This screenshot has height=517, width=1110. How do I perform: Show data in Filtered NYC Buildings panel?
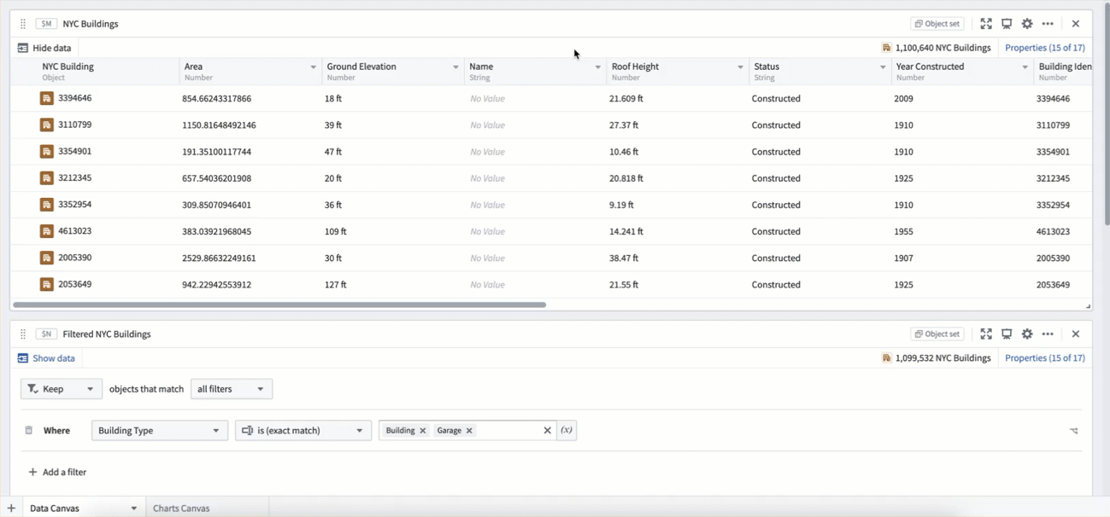46,358
